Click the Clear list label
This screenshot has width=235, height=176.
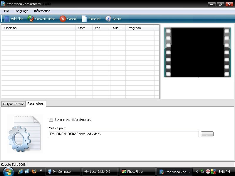tap(94, 19)
